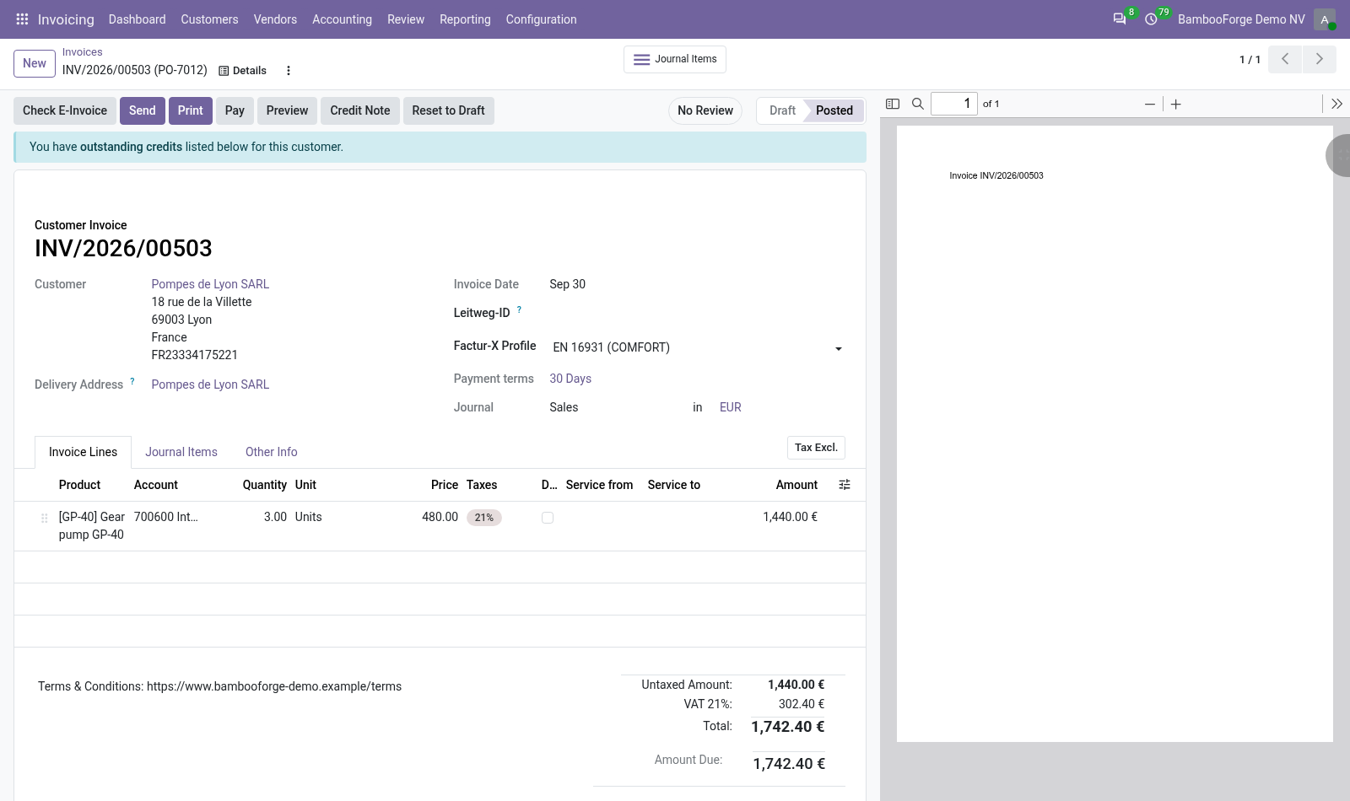Zoom out the PDF preview
This screenshot has height=801, width=1350.
coord(1149,104)
